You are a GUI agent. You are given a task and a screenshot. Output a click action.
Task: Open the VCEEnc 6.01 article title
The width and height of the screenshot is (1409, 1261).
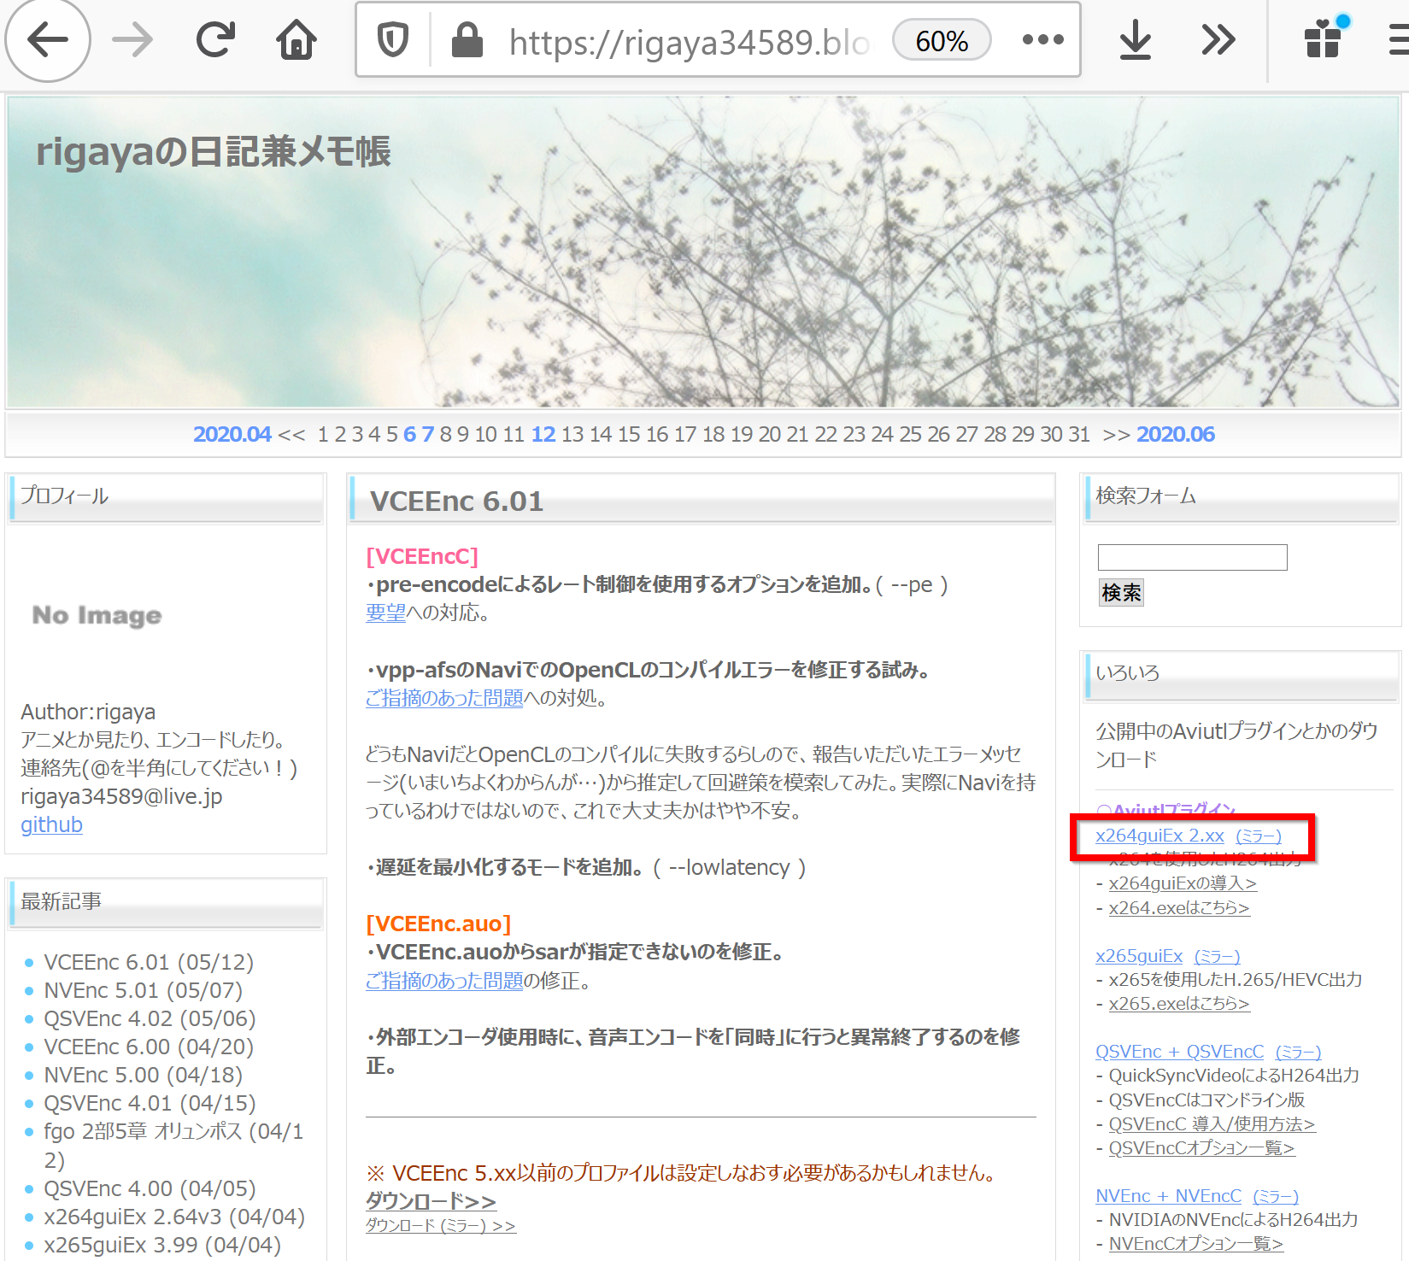pos(456,501)
